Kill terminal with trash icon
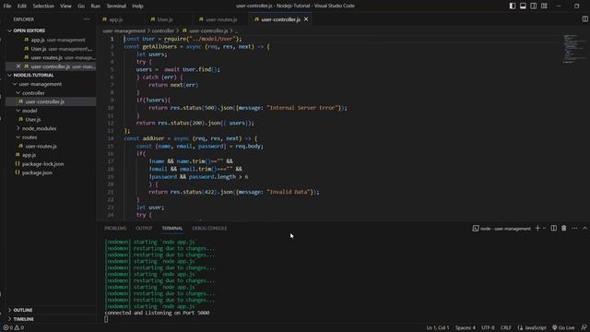Viewport: 590px width, 332px height. click(x=563, y=228)
